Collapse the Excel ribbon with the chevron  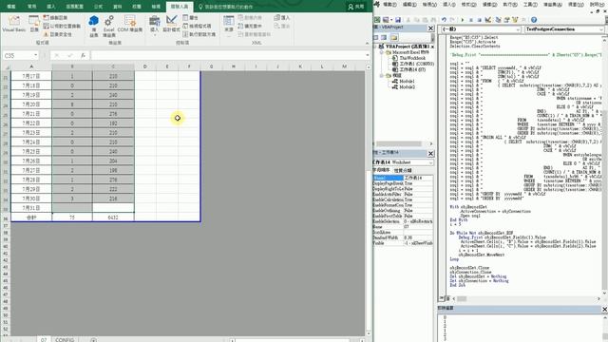(x=368, y=43)
